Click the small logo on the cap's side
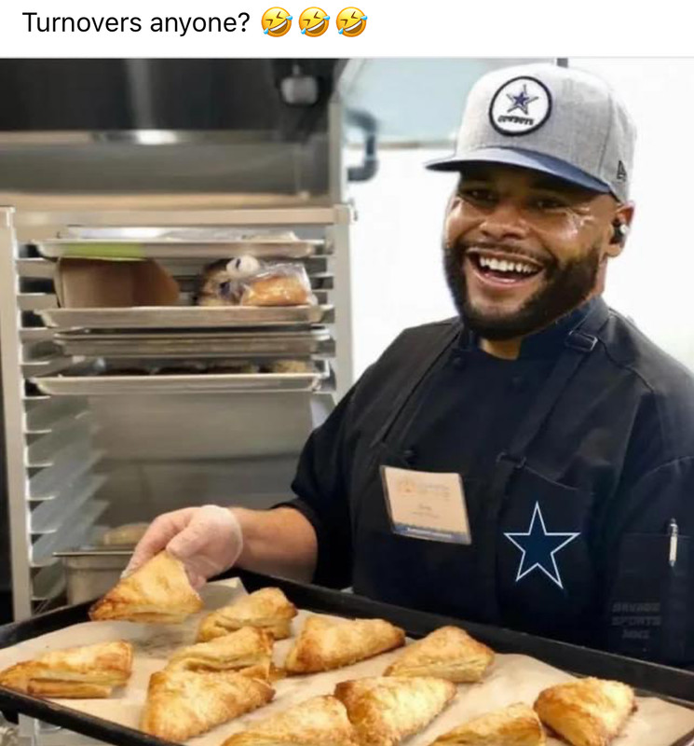This screenshot has width=694, height=746. tap(621, 171)
